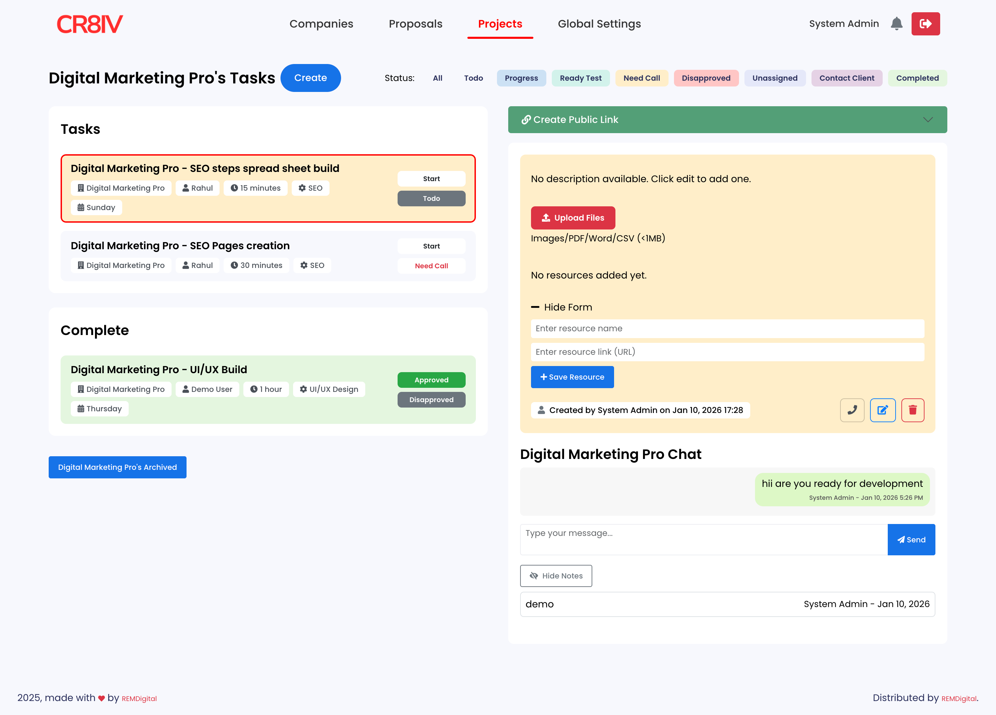Click the message input field

pos(703,539)
